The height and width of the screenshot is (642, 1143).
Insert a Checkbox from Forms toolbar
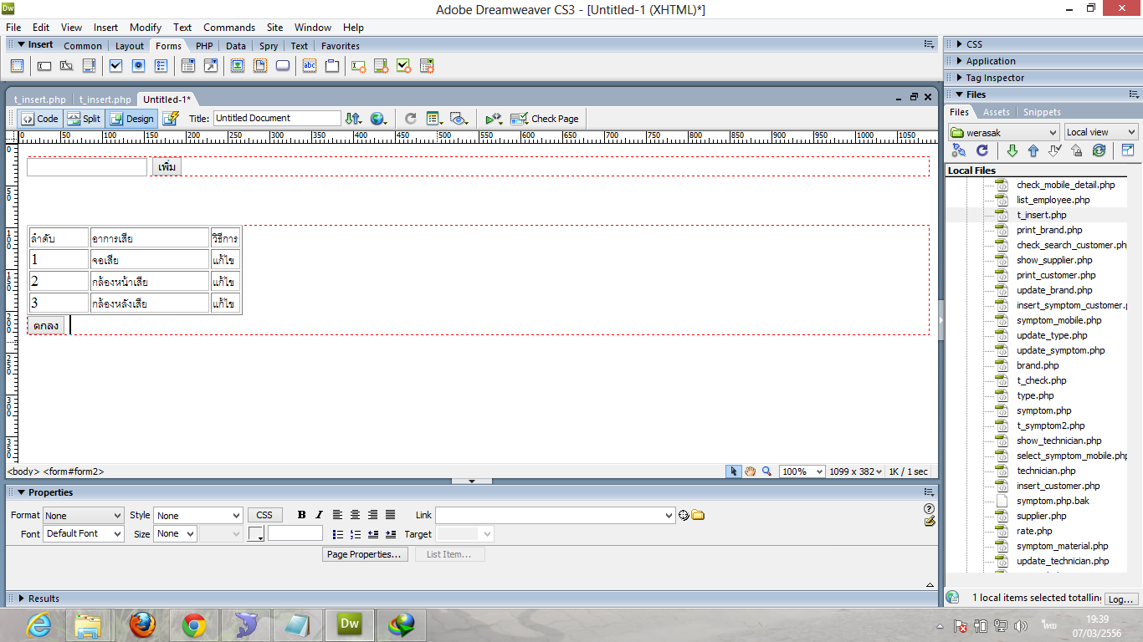click(x=116, y=65)
